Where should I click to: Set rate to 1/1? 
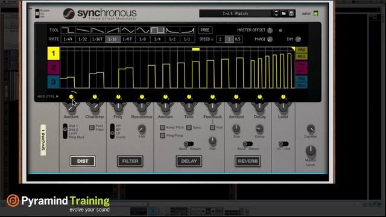tap(188, 39)
